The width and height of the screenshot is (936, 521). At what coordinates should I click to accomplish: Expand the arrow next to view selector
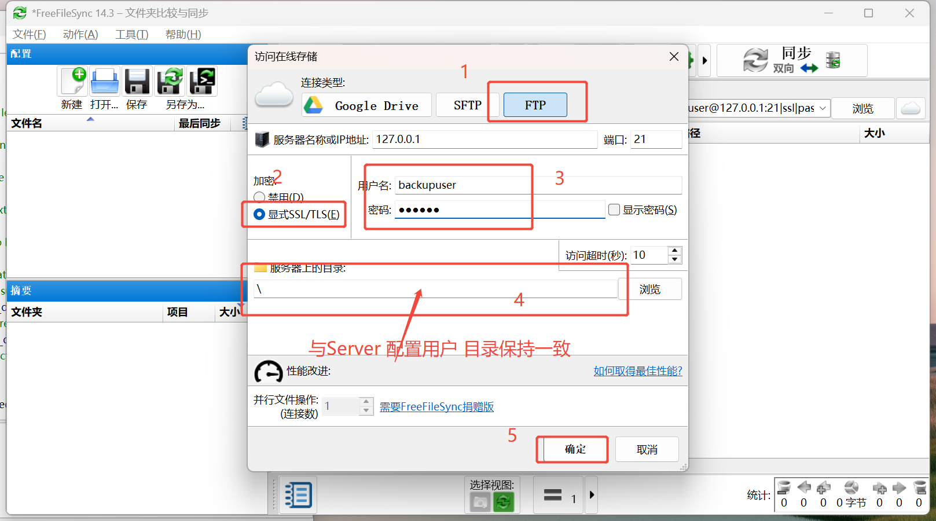pos(591,495)
